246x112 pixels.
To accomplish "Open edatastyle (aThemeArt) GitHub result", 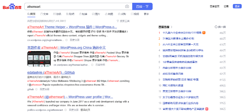I will [x=51, y=72].
